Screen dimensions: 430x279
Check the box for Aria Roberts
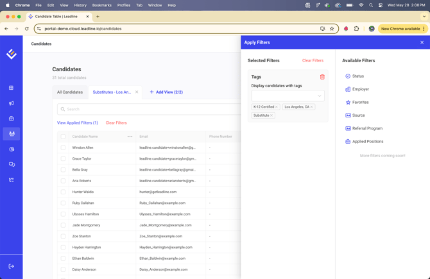click(63, 181)
